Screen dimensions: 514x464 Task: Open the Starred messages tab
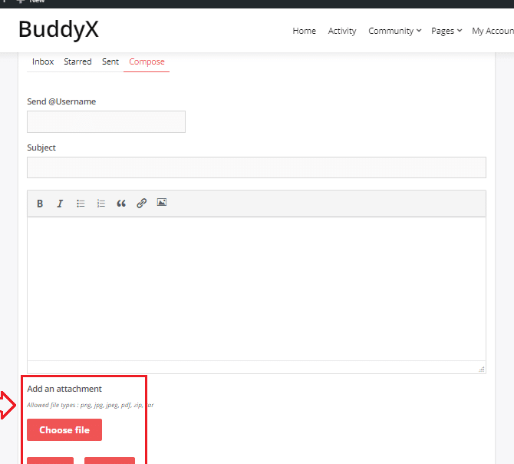77,61
